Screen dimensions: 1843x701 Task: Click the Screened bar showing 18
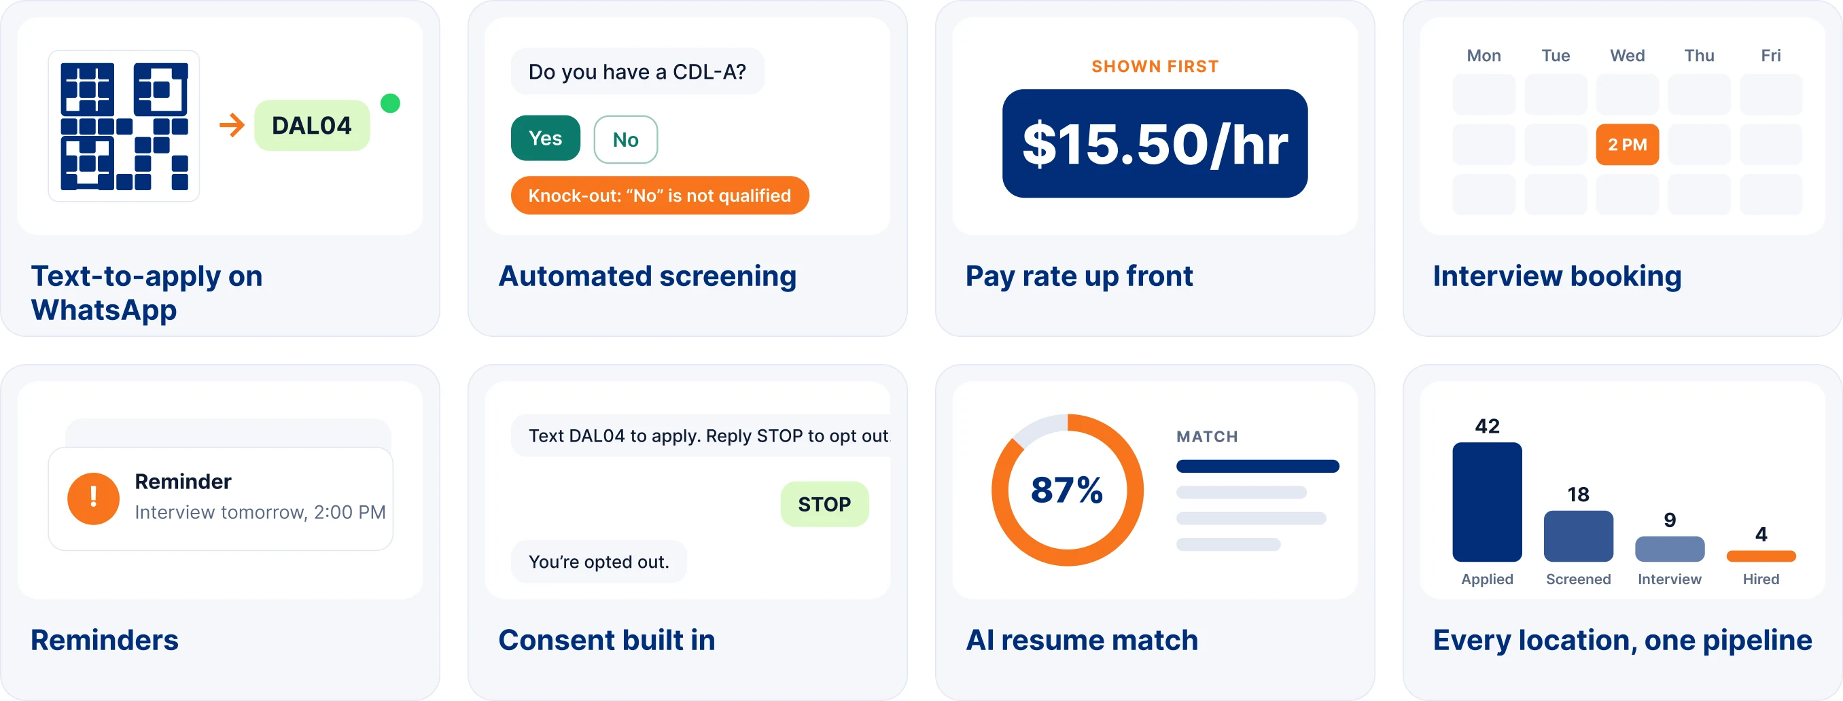tap(1578, 536)
